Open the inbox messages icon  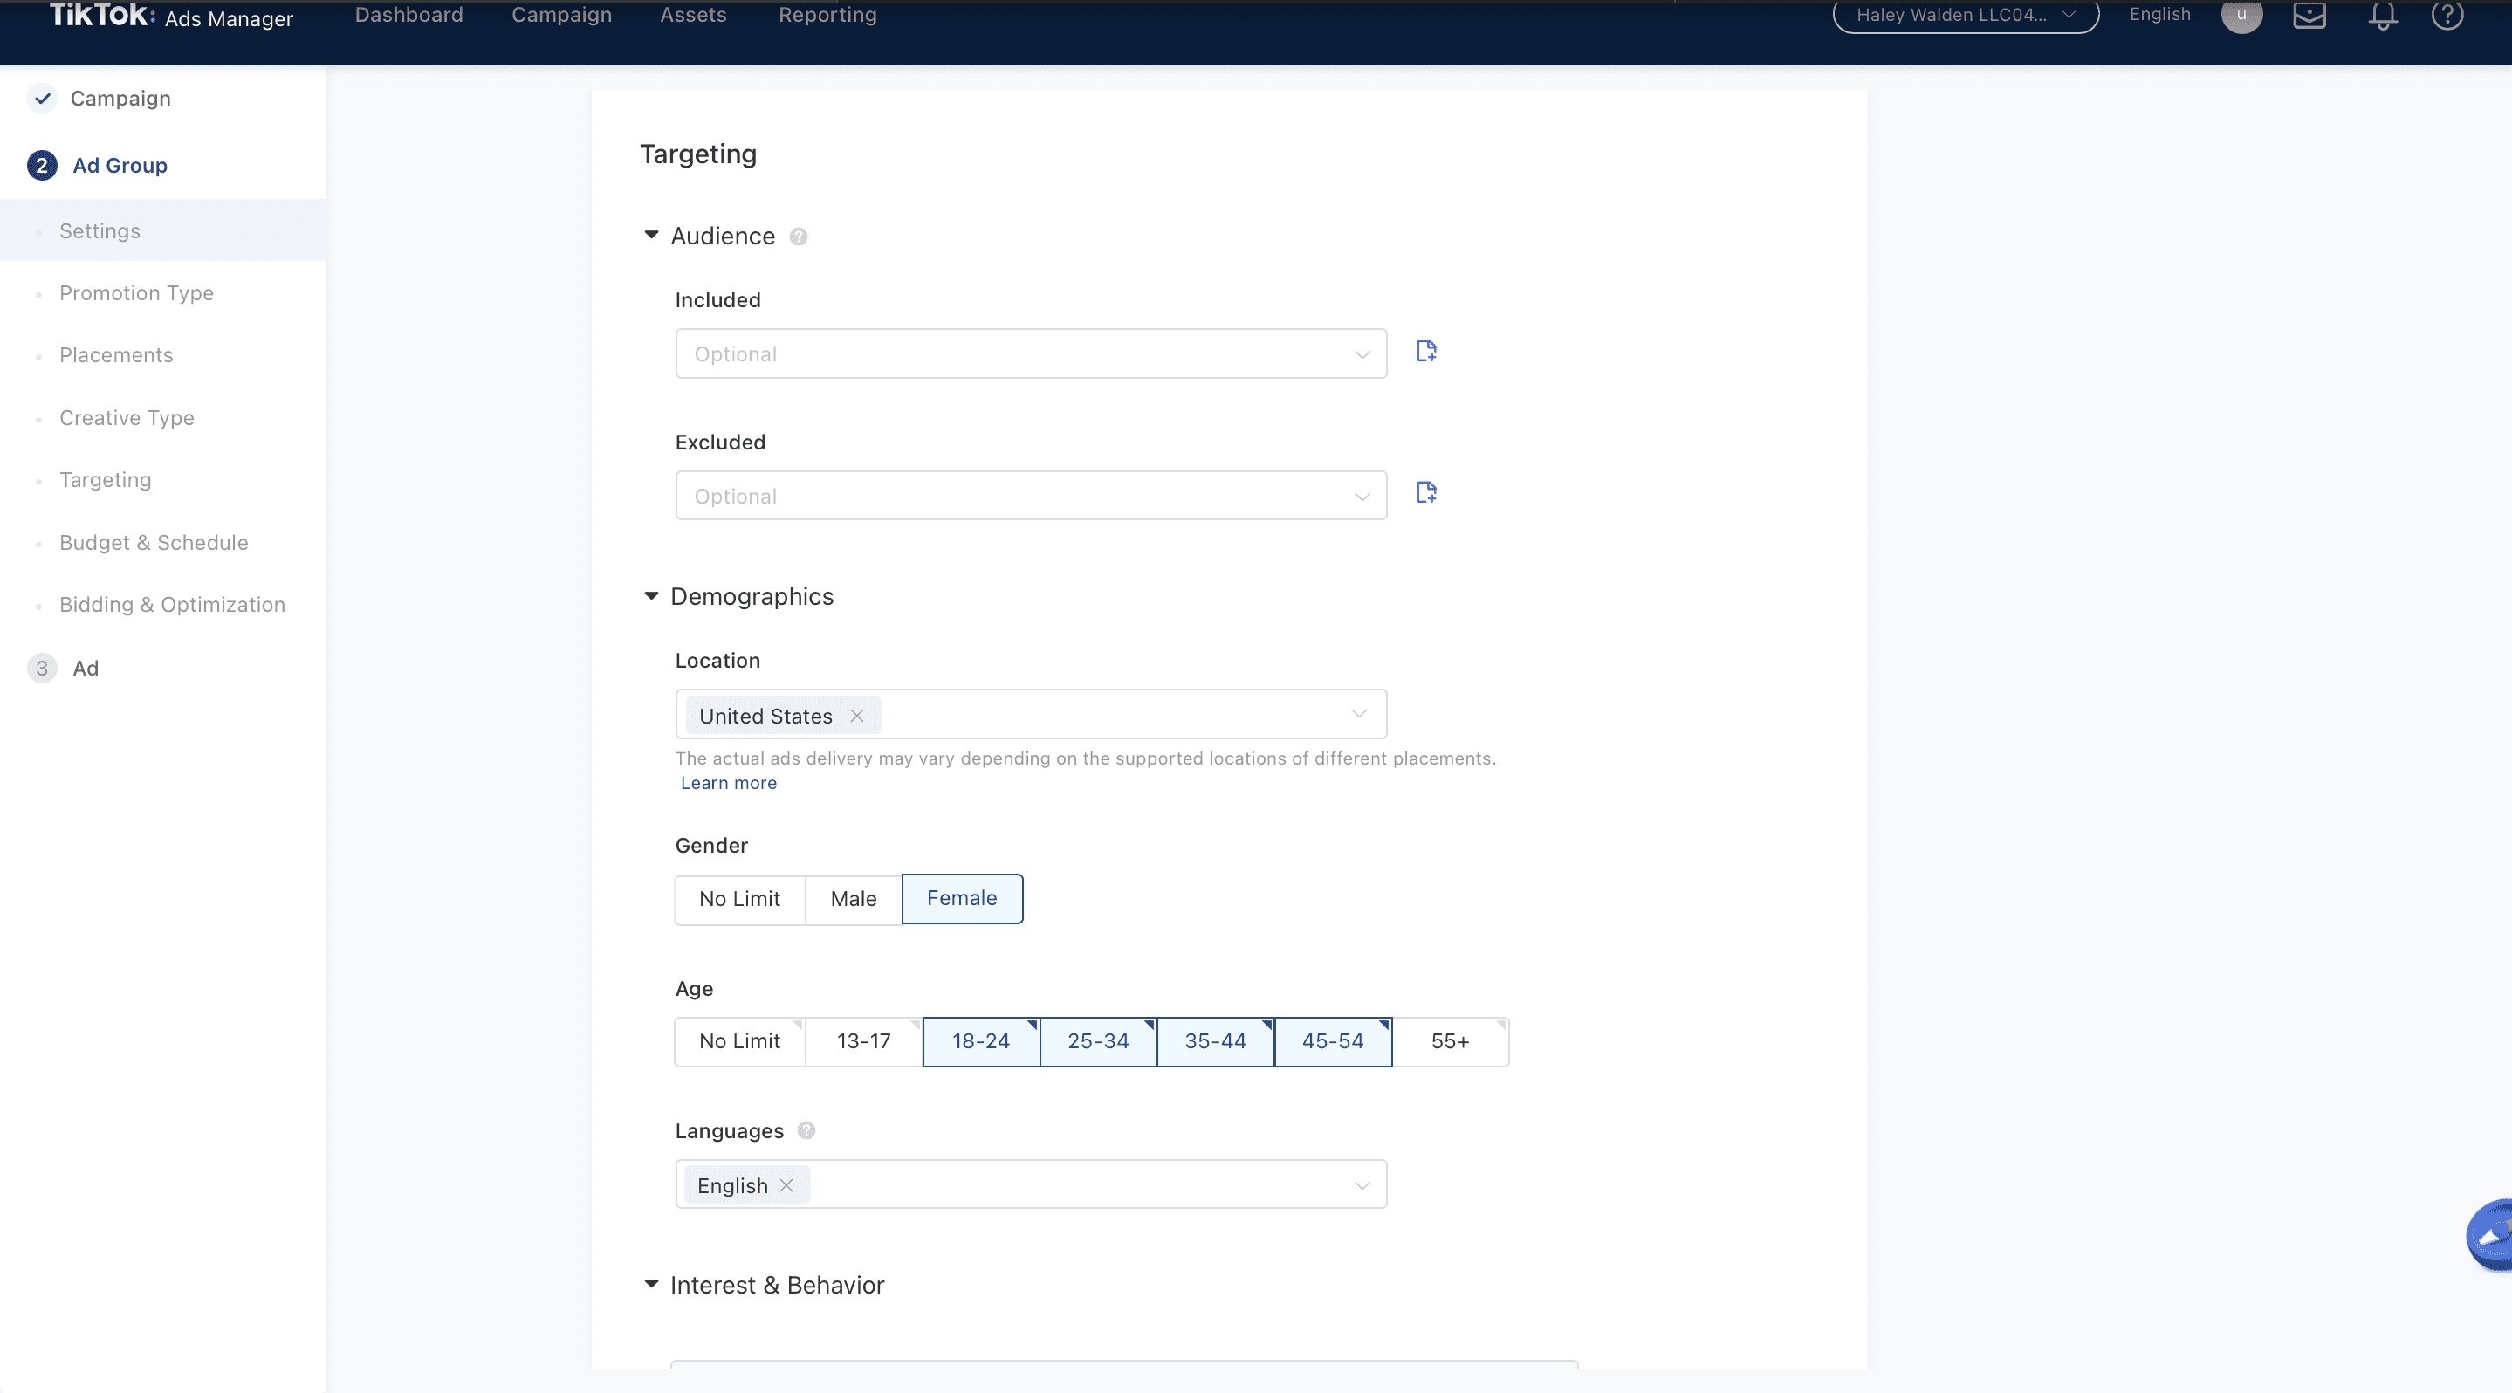coord(2310,16)
